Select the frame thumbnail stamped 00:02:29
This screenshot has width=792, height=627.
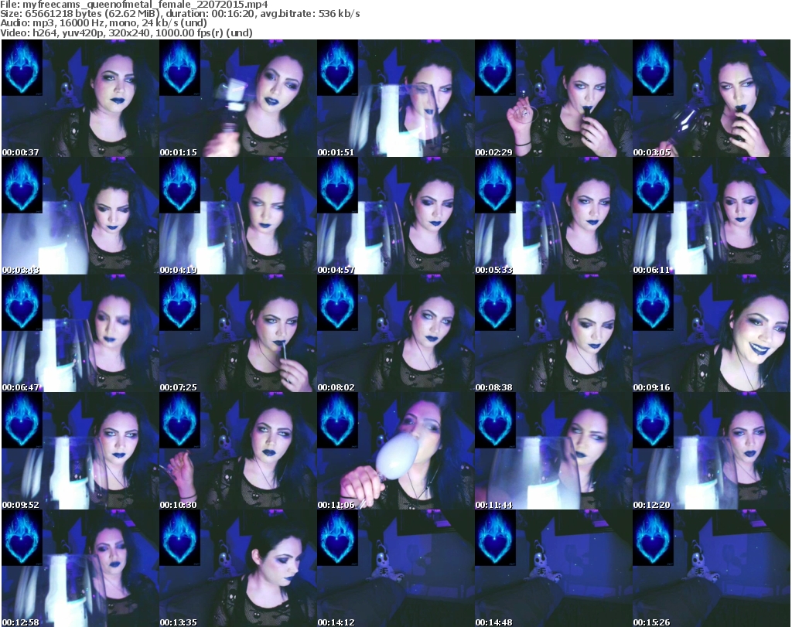click(553, 98)
